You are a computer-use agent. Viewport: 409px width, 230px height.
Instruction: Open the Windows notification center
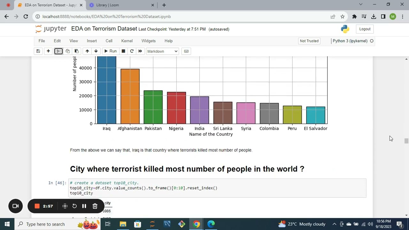(399, 224)
